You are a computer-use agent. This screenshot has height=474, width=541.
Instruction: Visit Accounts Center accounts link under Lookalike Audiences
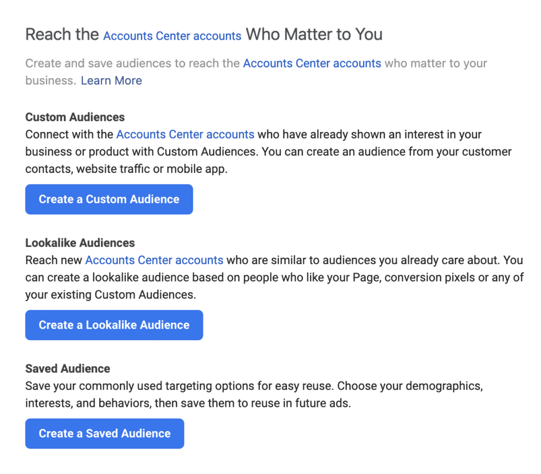click(x=154, y=260)
